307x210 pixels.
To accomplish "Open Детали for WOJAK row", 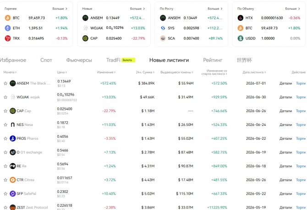I will (x=285, y=97).
